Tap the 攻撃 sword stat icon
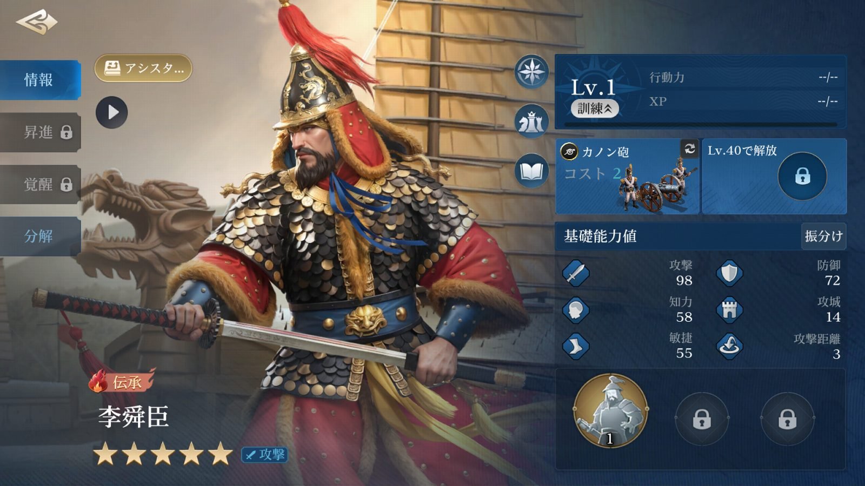Image resolution: width=865 pixels, height=486 pixels. pos(575,273)
